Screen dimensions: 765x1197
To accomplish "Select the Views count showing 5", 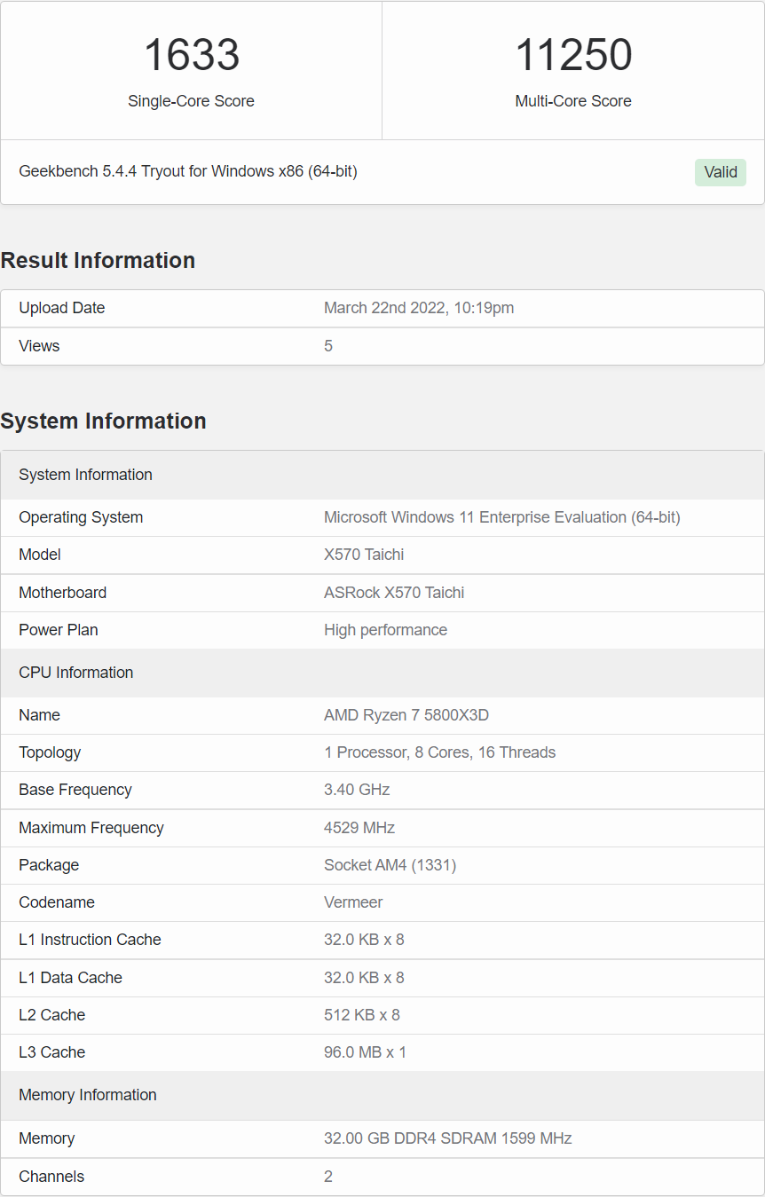I will [x=328, y=346].
